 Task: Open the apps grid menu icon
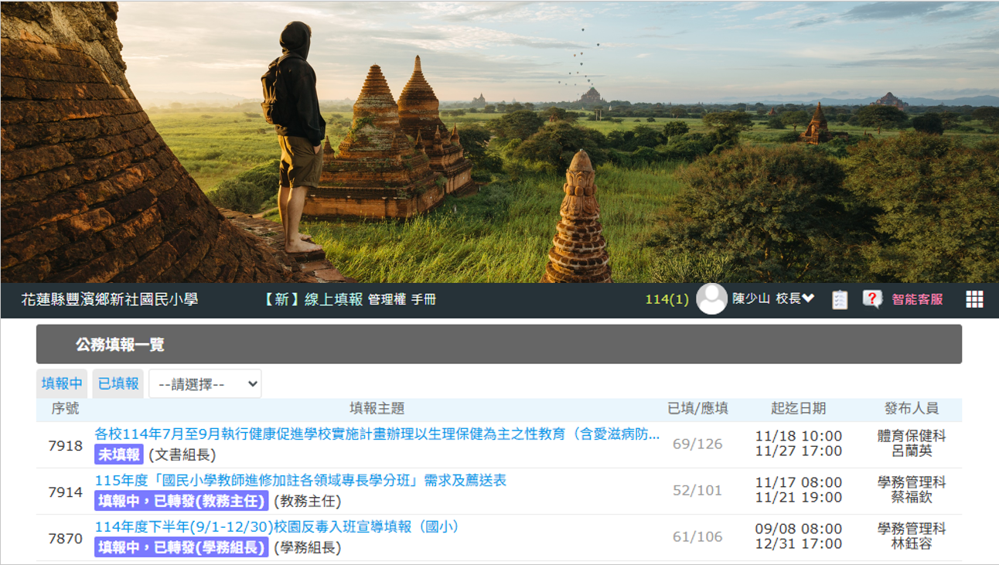[974, 300]
